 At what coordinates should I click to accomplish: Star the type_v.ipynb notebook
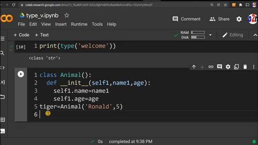point(67,15)
